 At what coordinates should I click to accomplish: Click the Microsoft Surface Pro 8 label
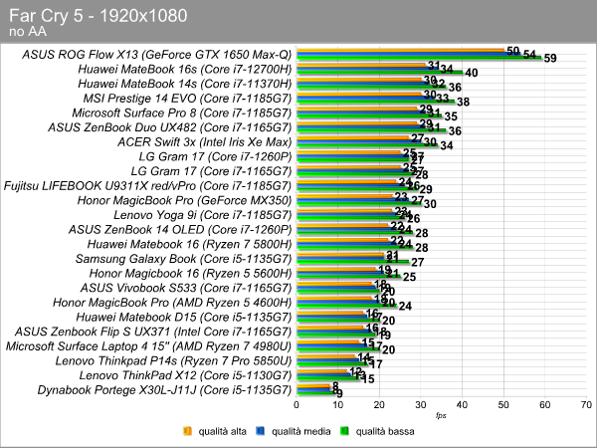[x=182, y=113]
